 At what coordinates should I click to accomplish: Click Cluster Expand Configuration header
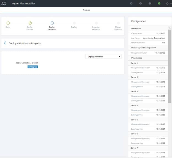pyautogui.click(x=143, y=48)
